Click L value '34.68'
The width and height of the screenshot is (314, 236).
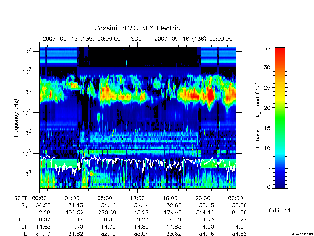[x=239, y=234]
